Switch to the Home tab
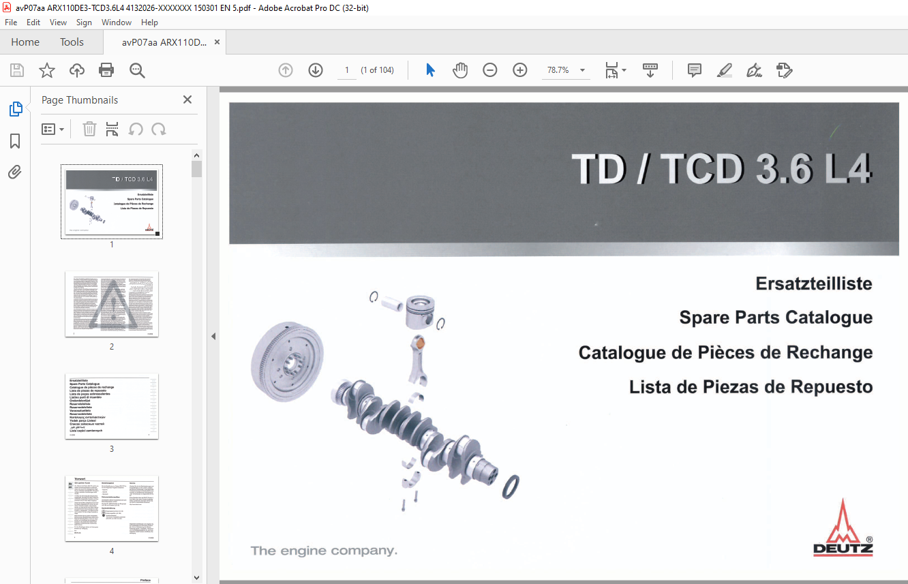Screen dimensions: 908x584 (25, 42)
